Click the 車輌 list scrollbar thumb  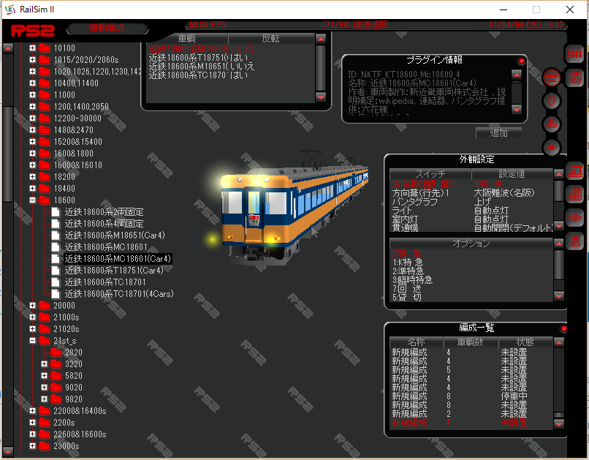(x=321, y=68)
